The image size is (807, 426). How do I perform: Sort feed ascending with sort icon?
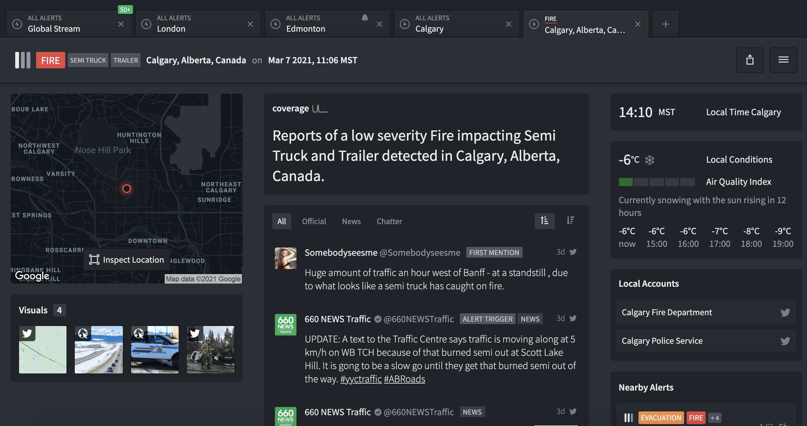click(x=544, y=221)
